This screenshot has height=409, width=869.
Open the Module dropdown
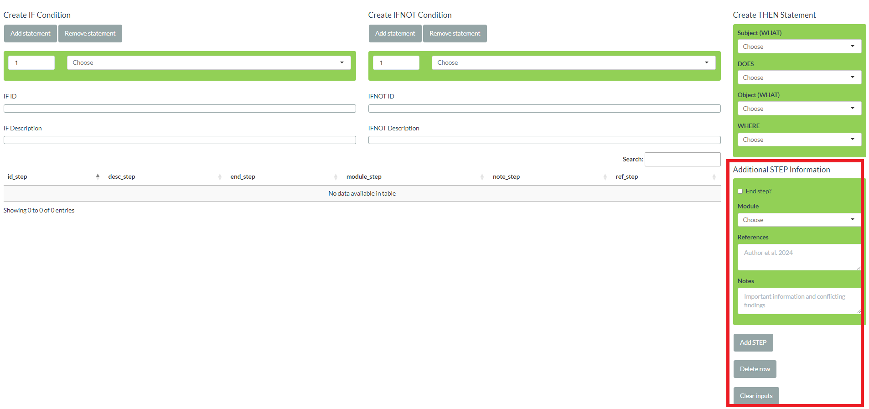coord(799,220)
